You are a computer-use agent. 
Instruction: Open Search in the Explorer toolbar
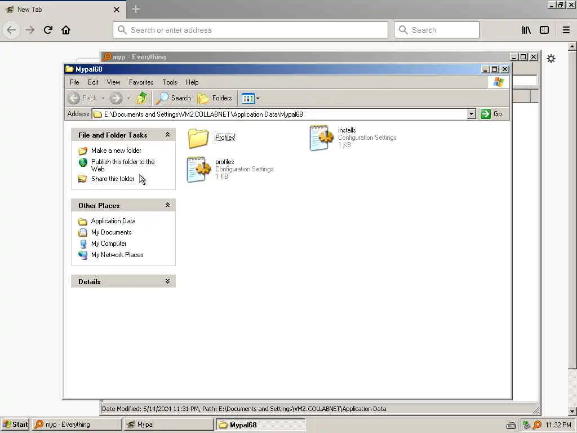173,98
